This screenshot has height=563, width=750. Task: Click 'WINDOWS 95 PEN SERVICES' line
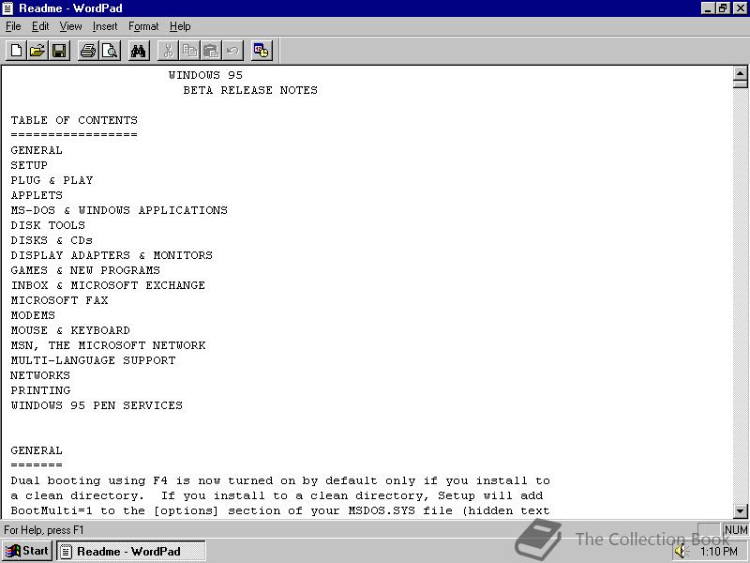coord(97,405)
